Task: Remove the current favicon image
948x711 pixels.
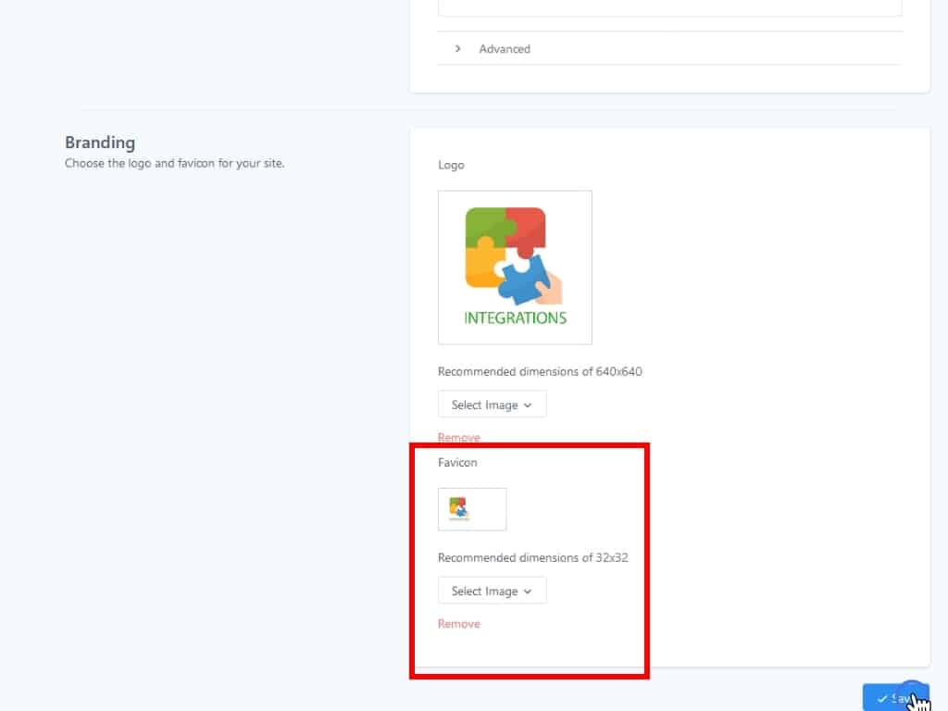Action: [x=459, y=624]
